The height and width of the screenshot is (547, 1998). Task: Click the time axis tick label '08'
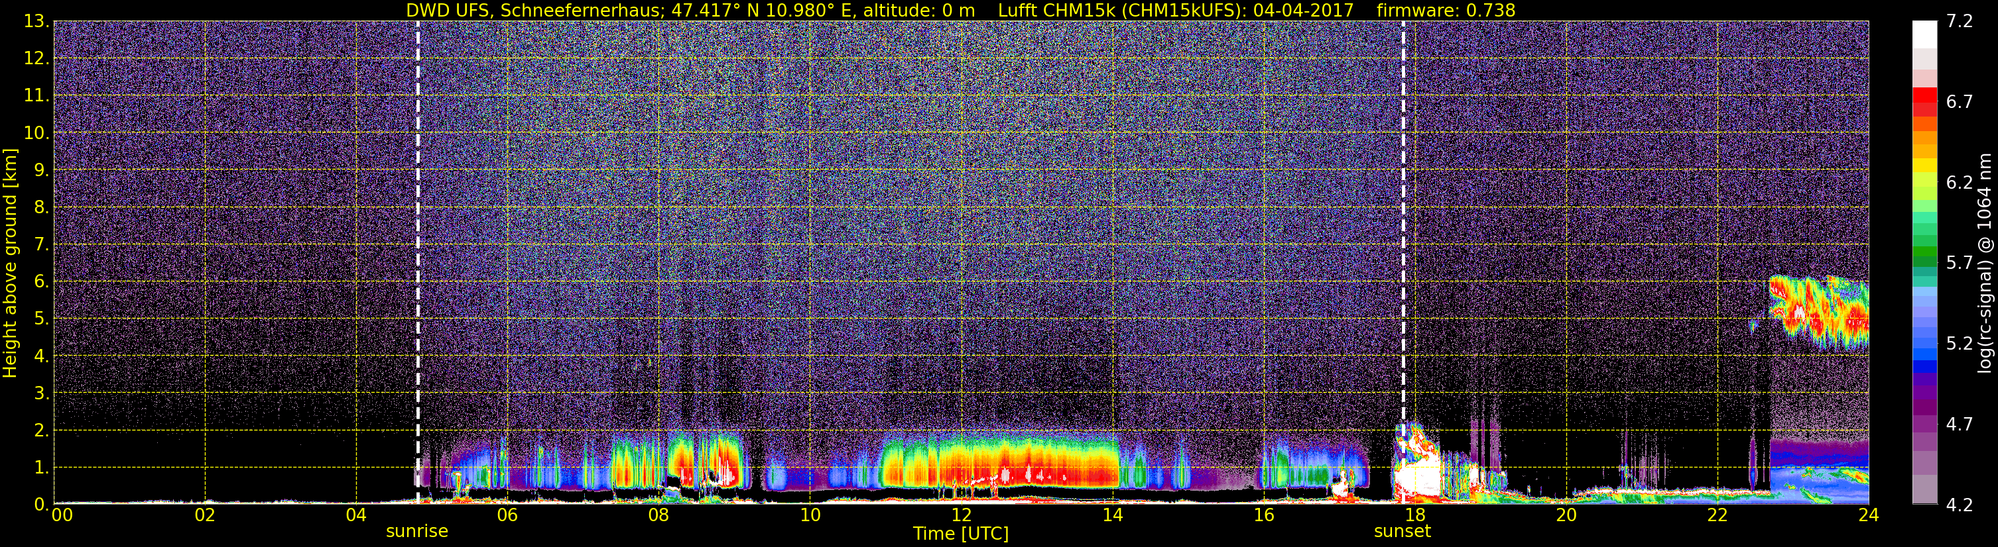(x=658, y=515)
